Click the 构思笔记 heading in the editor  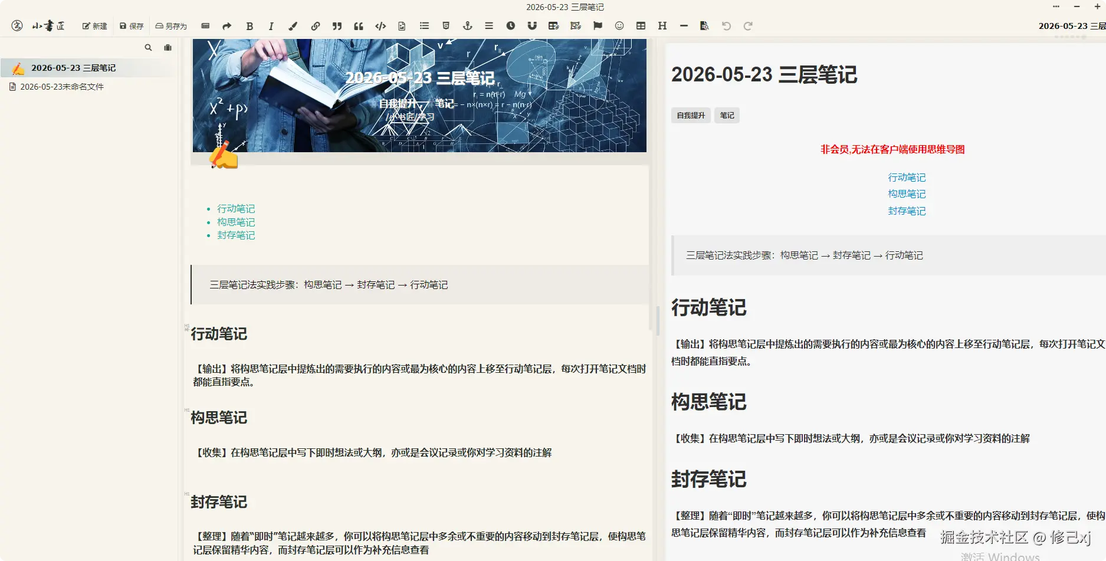(219, 418)
